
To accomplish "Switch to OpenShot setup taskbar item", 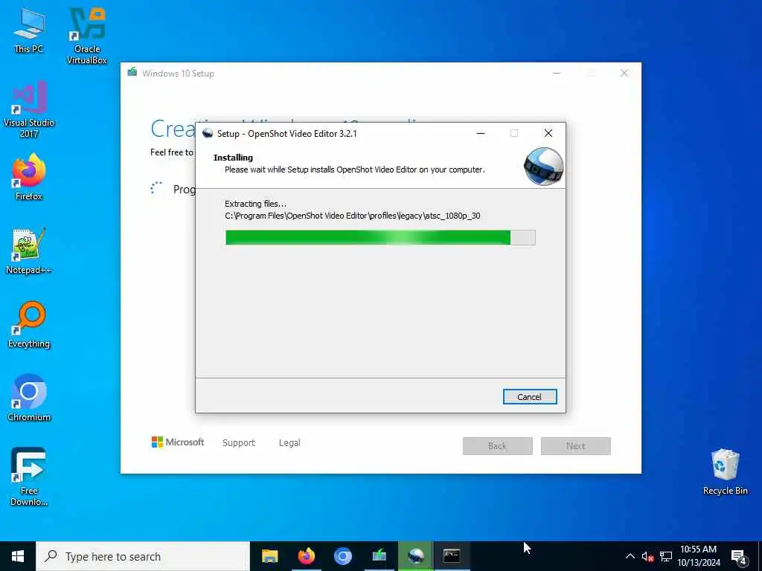I will (415, 556).
